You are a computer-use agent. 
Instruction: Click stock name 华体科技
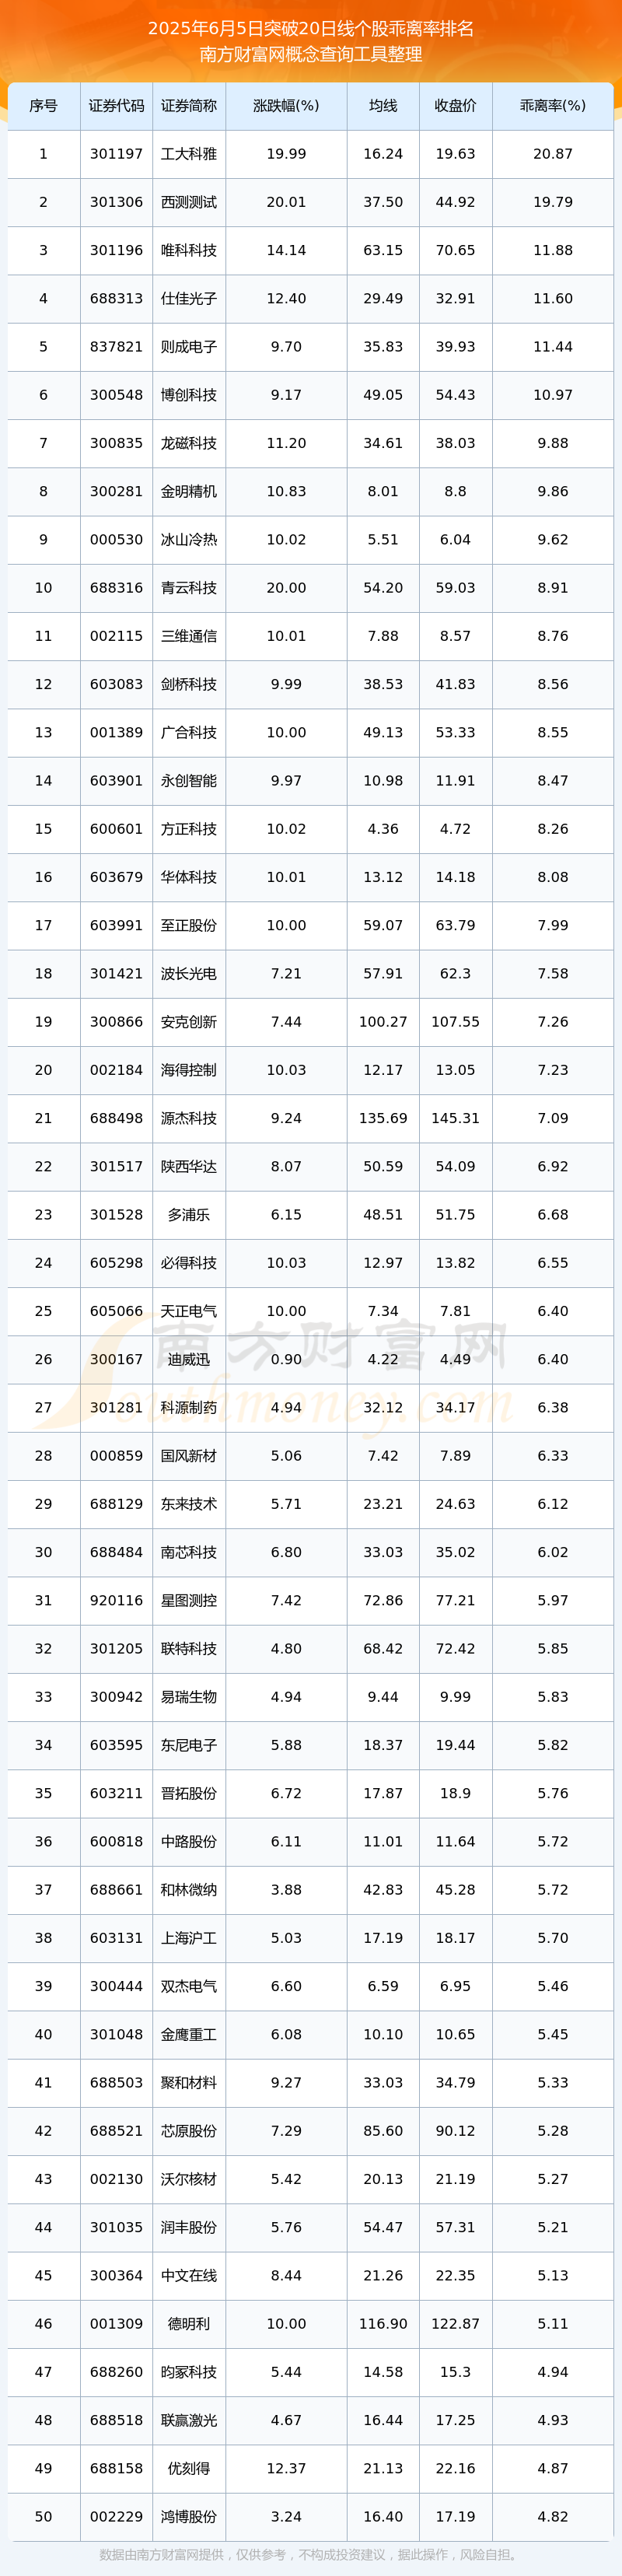coord(189,877)
